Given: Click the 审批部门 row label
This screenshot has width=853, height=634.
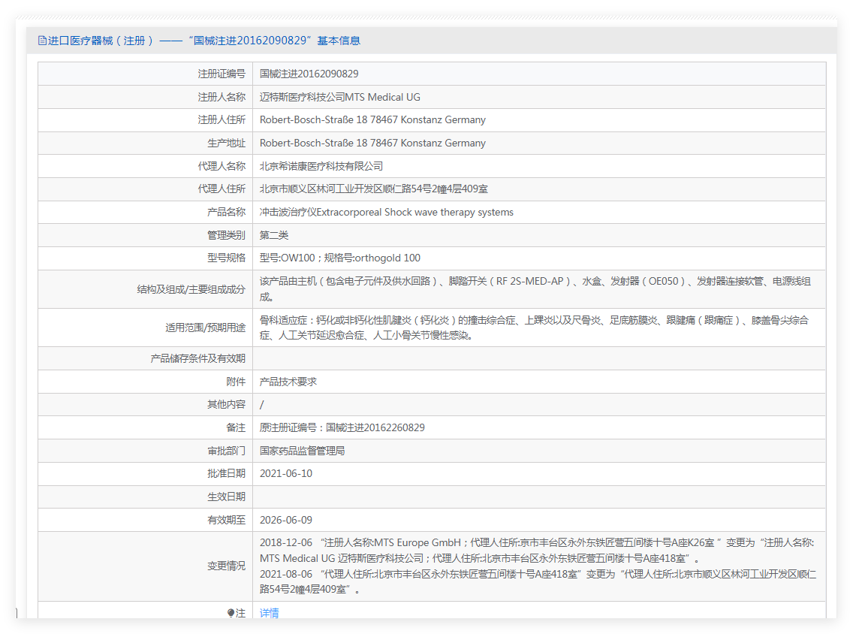Looking at the screenshot, I should pos(226,451).
